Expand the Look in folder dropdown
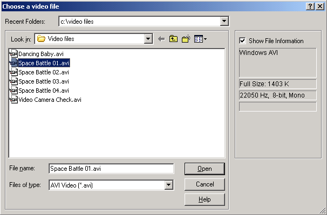This screenshot has height=215, width=327. coord(148,39)
